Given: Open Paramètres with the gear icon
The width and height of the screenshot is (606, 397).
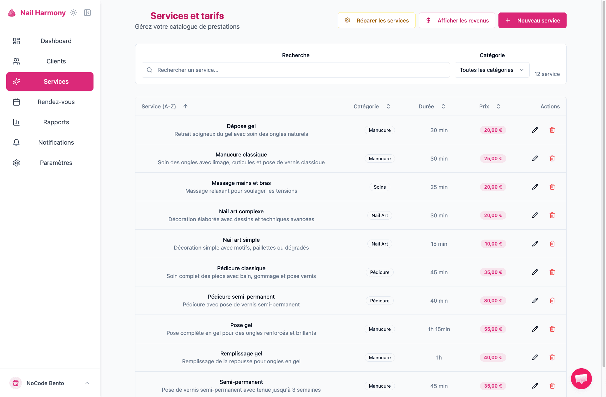Looking at the screenshot, I should click(16, 163).
